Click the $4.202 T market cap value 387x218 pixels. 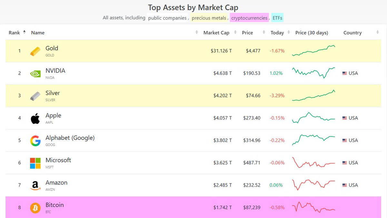(223, 96)
